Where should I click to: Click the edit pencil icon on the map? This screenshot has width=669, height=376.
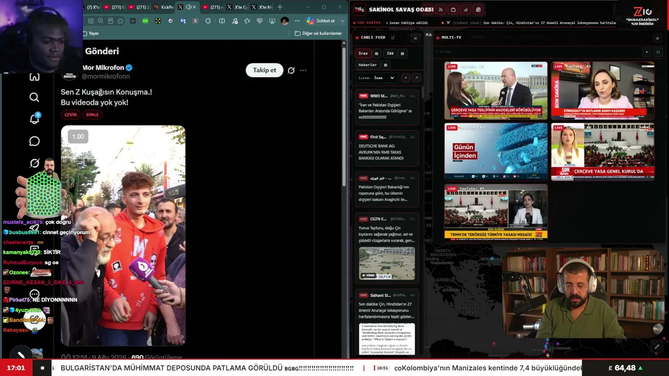[x=657, y=346]
